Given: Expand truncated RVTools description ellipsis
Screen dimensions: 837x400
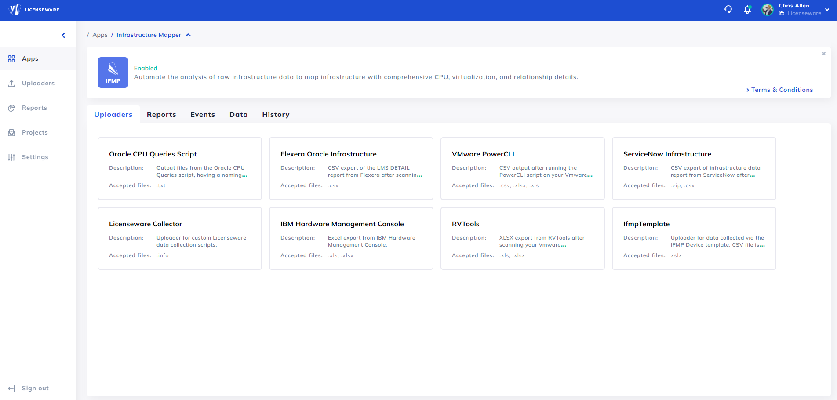Looking at the screenshot, I should tap(564, 245).
